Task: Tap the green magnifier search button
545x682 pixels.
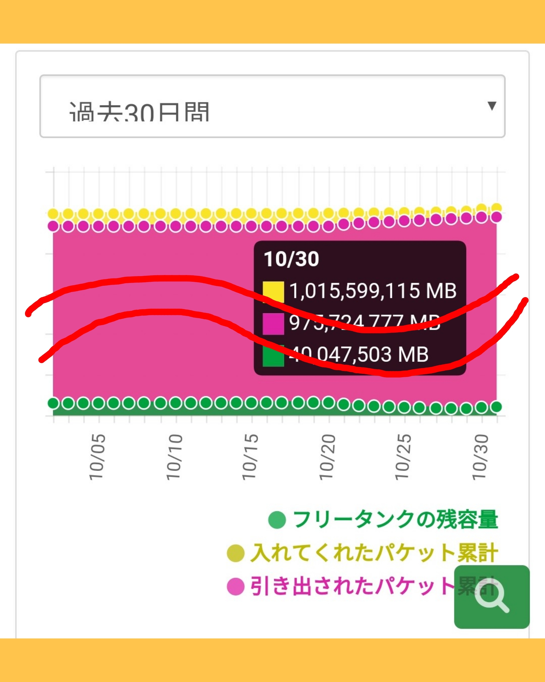Action: (492, 597)
